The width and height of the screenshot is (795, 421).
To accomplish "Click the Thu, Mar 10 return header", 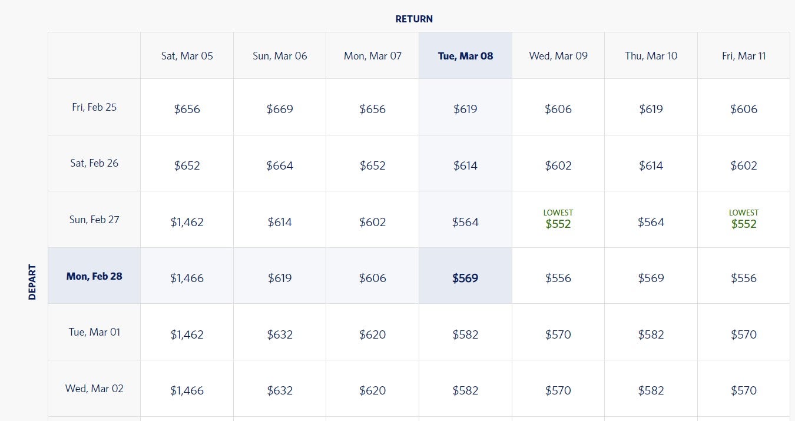I will click(651, 55).
